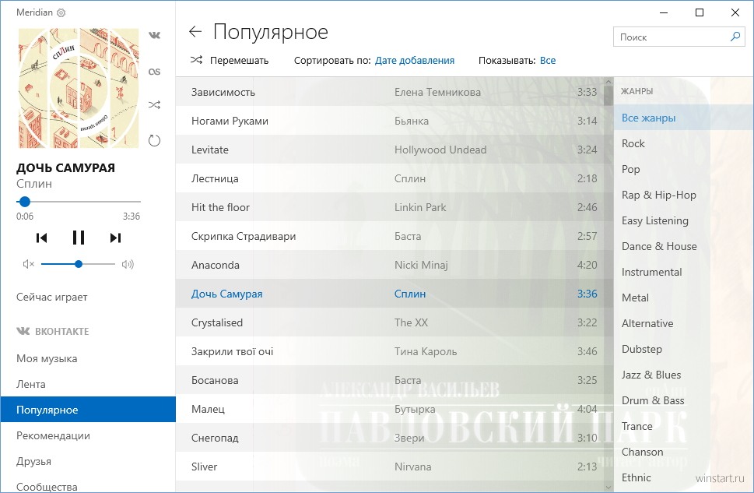Screen dimensions: 754x493
Task: Play track Crystalised
Action: click(x=391, y=322)
